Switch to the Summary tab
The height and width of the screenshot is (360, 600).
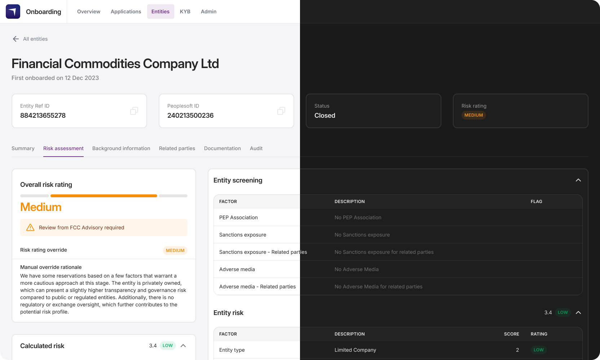point(23,148)
